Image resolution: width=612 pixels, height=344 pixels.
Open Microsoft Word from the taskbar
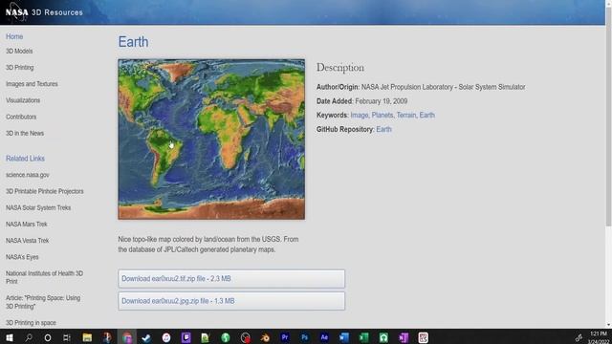point(344,337)
